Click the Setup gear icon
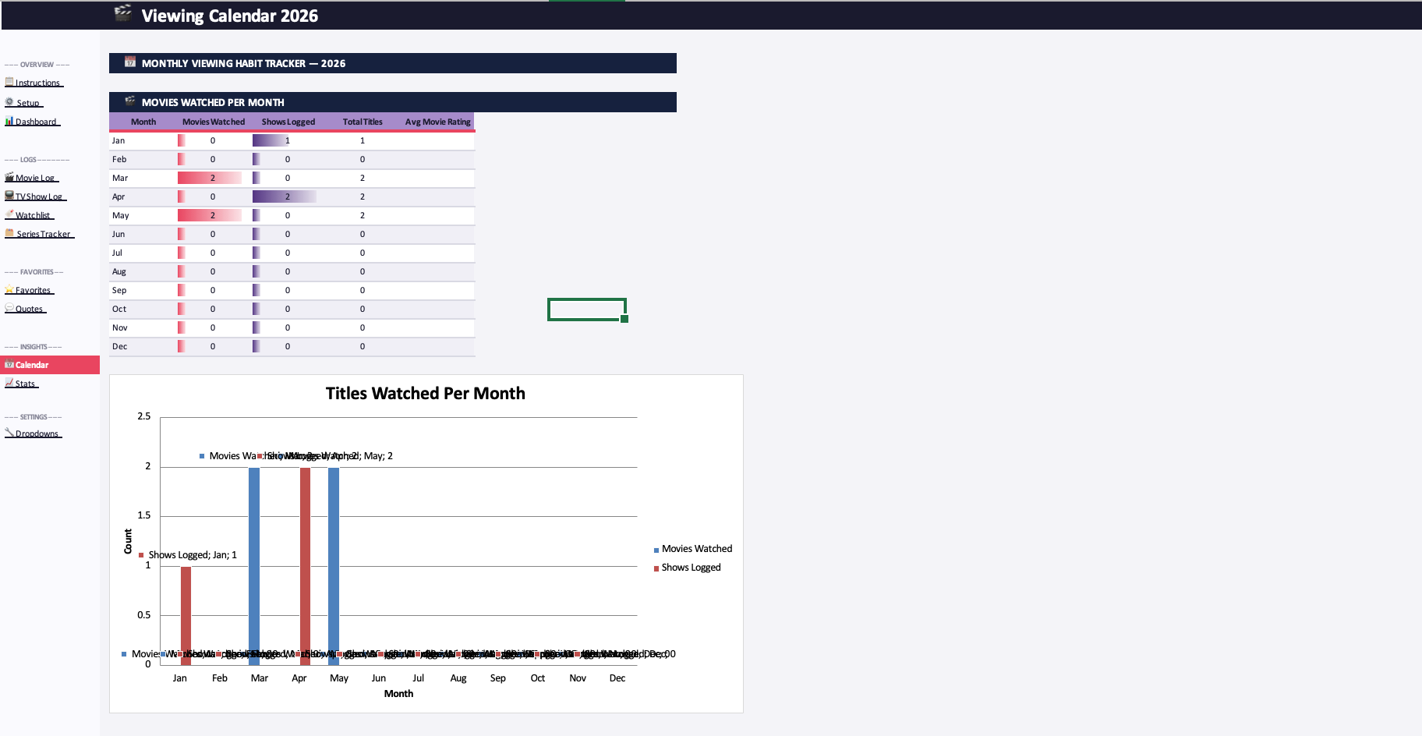Viewport: 1422px width, 736px height. (9, 102)
